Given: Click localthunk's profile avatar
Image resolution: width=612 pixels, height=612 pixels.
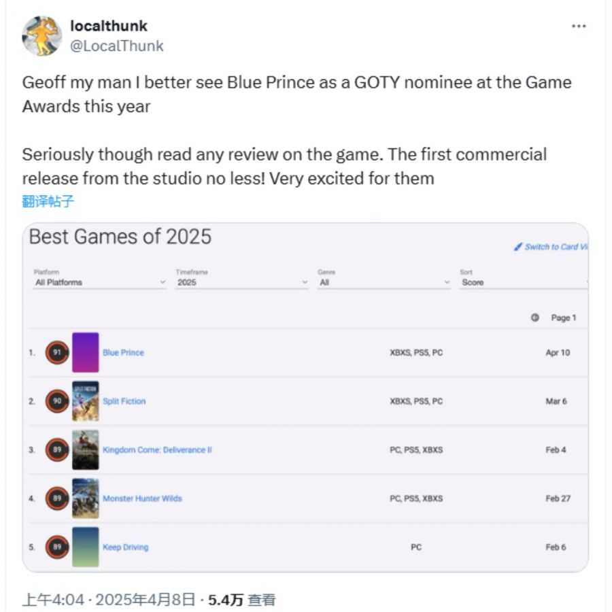Looking at the screenshot, I should [42, 36].
